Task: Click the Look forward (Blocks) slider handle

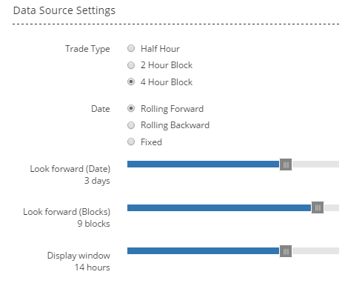Action: click(x=318, y=207)
